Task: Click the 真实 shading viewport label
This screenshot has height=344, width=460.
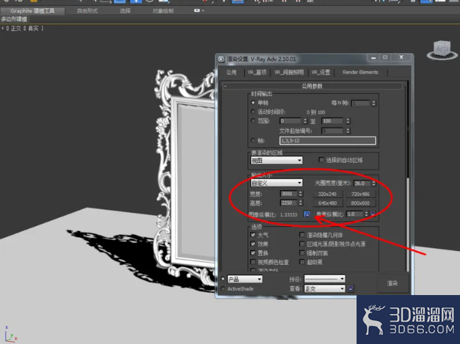Action: click(33, 28)
